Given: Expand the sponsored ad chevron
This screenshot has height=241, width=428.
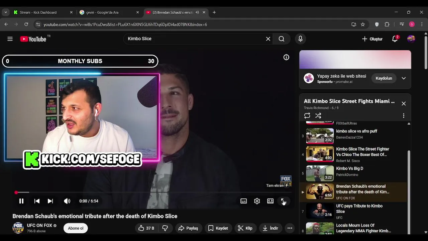Looking at the screenshot, I should (x=404, y=78).
